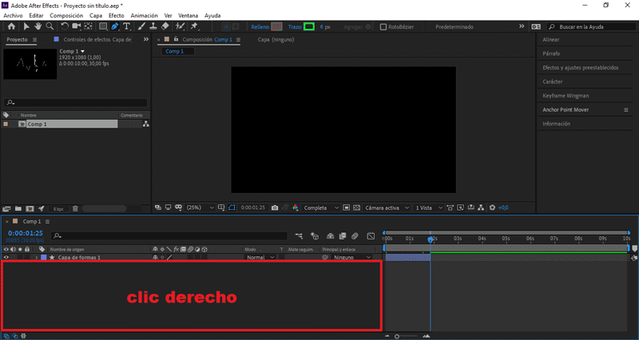Toggle fast previews in the viewer
639x340 pixels.
pos(461,208)
